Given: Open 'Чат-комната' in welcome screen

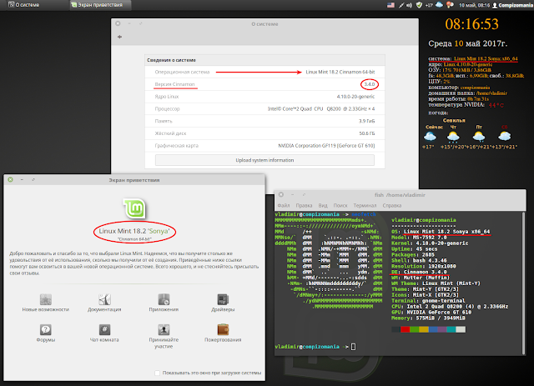Looking at the screenshot, I should click(x=104, y=333).
